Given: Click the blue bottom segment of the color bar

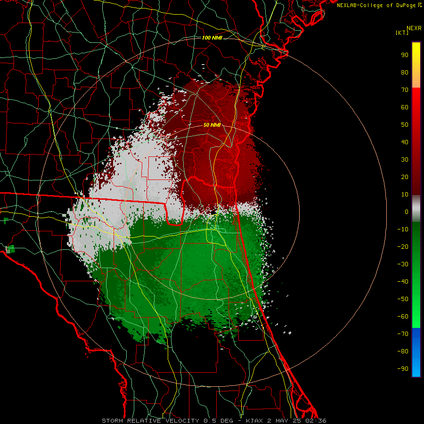Looking at the screenshot, I should coord(416,352).
